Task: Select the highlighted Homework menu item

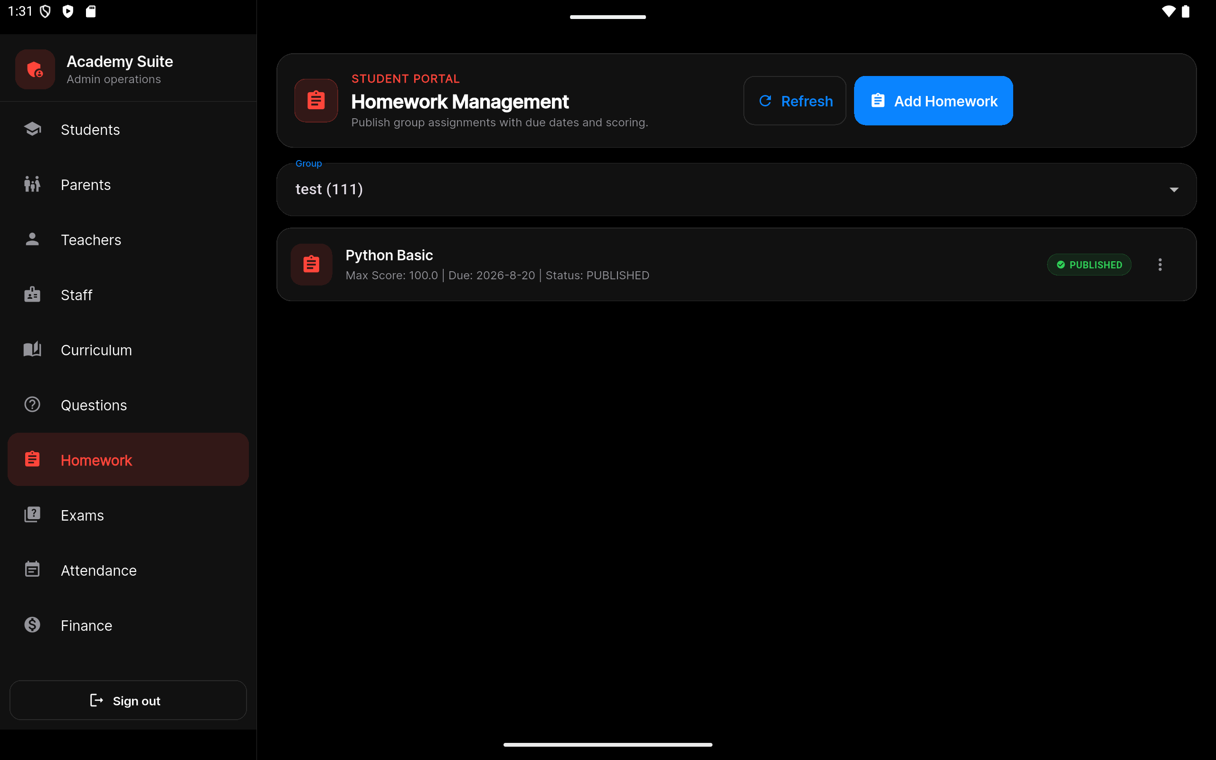Action: click(128, 459)
